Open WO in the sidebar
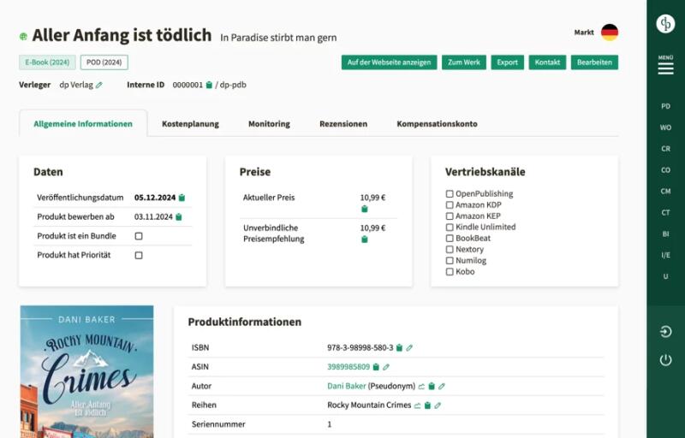This screenshot has height=438, width=685. tap(665, 127)
